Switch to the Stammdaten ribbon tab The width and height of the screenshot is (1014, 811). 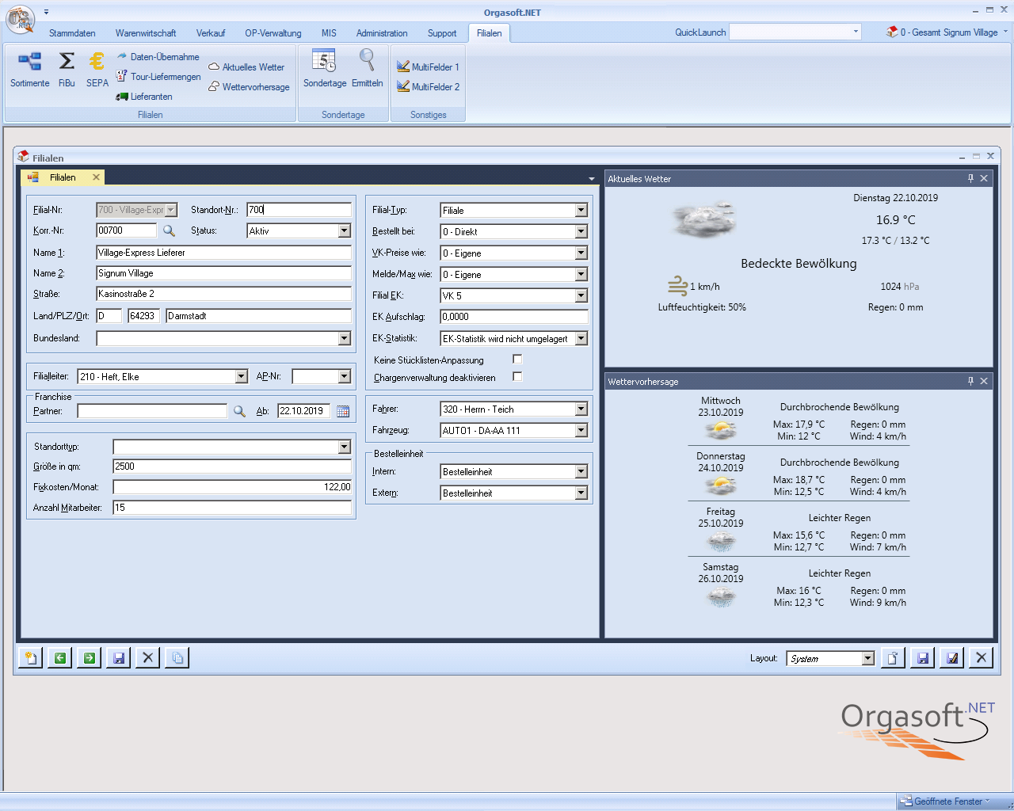[72, 33]
